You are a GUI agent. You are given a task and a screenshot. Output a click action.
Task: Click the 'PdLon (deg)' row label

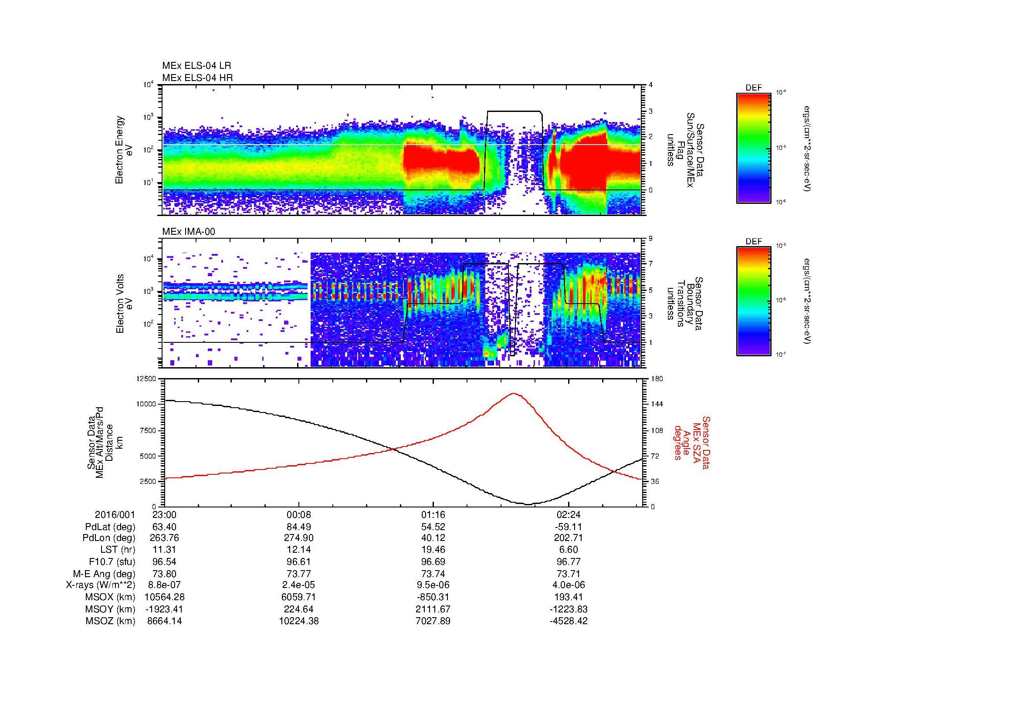point(109,538)
